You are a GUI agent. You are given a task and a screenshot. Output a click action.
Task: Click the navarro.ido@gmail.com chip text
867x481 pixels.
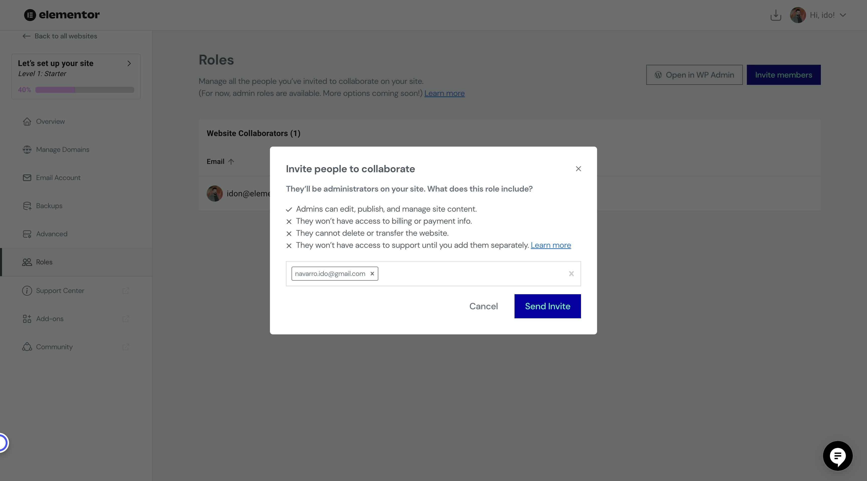click(330, 273)
